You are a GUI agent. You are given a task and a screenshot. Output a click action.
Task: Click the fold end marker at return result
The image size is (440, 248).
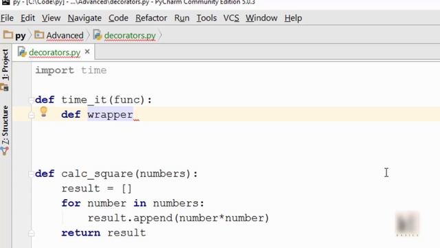coord(31,233)
